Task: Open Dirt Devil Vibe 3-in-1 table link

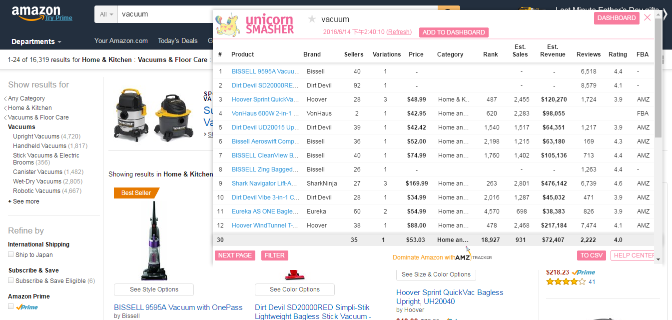Action: (266, 197)
